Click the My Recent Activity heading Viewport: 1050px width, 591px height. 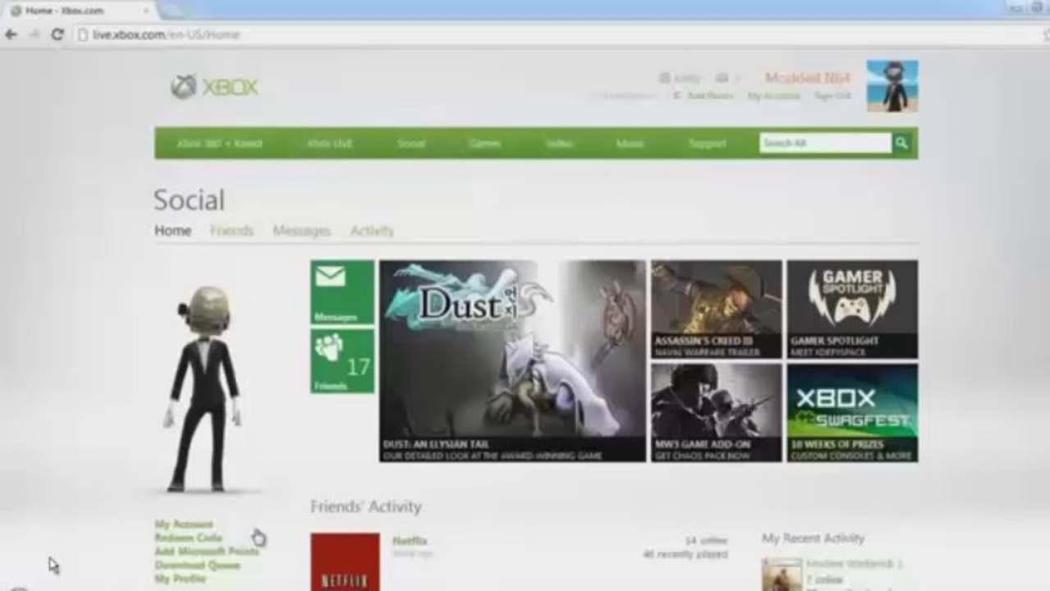813,538
